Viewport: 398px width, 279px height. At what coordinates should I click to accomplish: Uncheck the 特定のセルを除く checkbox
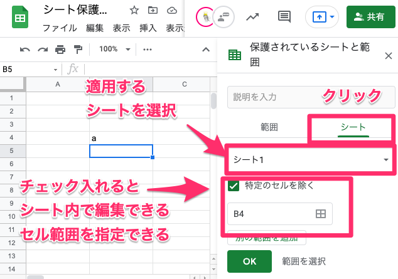coord(234,185)
